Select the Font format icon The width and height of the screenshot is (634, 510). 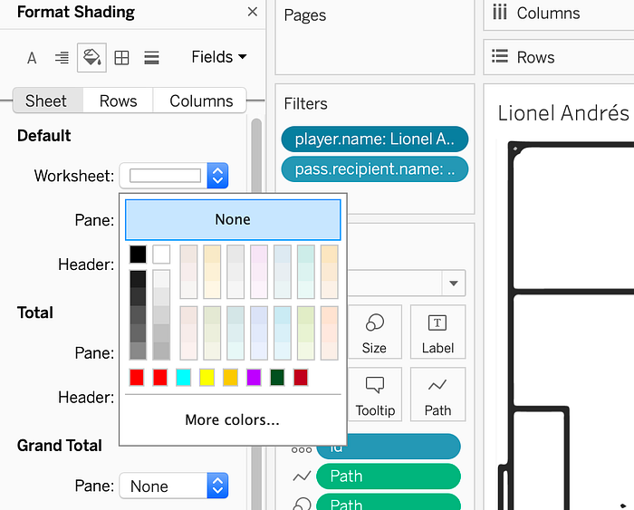point(32,58)
